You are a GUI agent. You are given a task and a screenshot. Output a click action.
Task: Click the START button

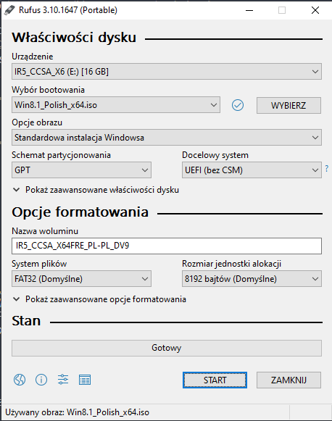pos(215,380)
